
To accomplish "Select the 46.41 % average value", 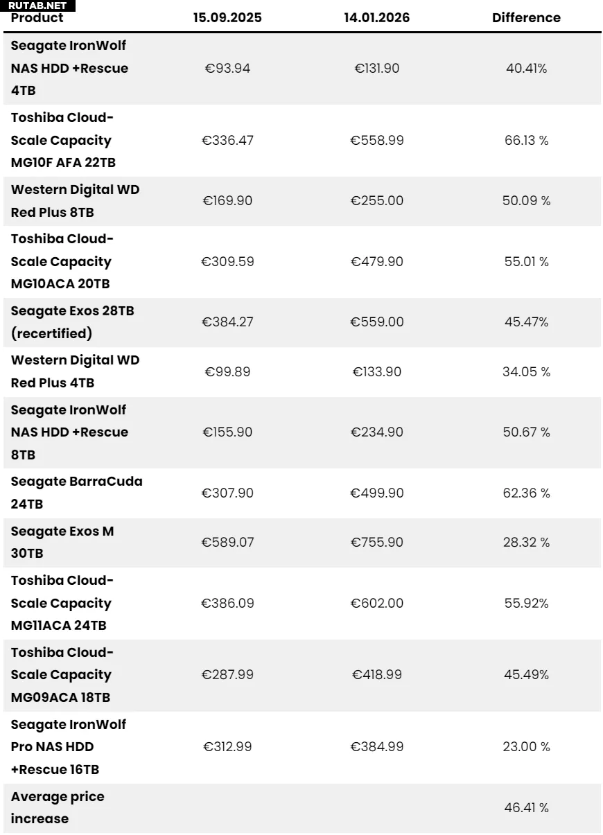I will (x=526, y=808).
